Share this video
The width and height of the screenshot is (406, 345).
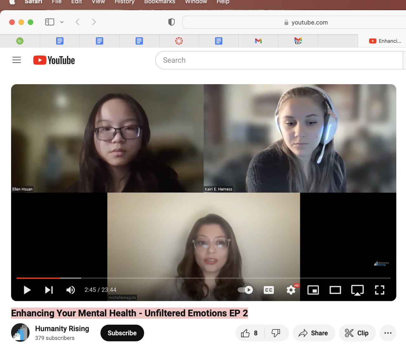314,333
